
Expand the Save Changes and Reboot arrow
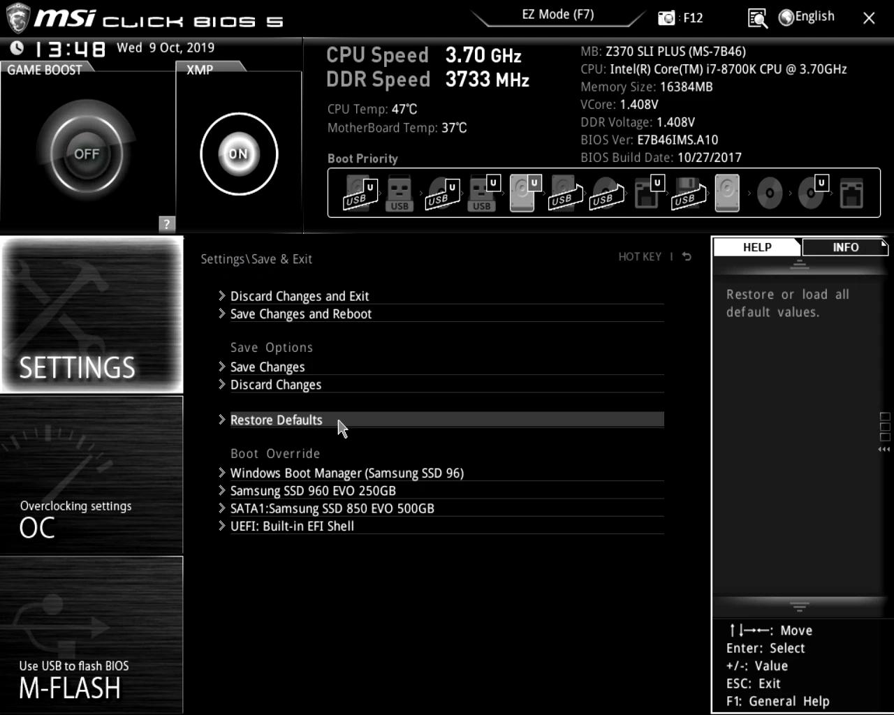tap(221, 314)
